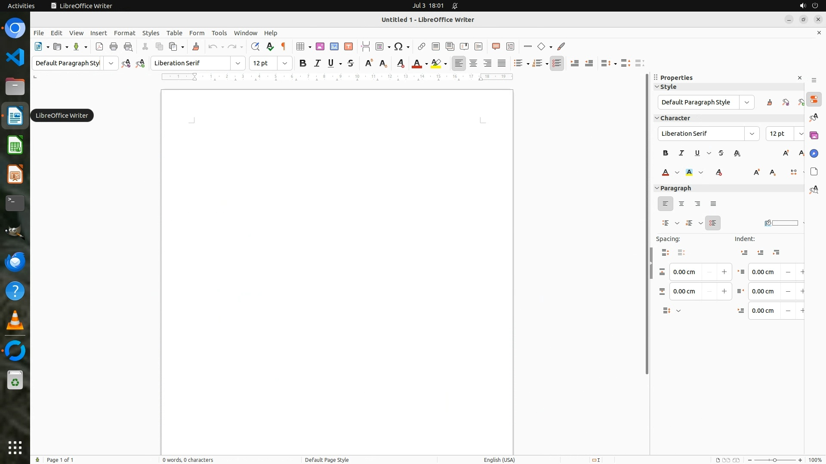826x464 pixels.
Task: Click the Insert Hyperlink icon
Action: pyautogui.click(x=422, y=46)
